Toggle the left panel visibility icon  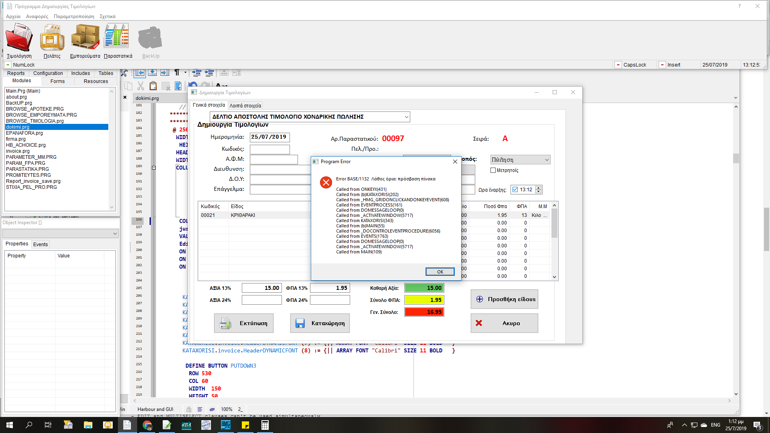(x=140, y=73)
